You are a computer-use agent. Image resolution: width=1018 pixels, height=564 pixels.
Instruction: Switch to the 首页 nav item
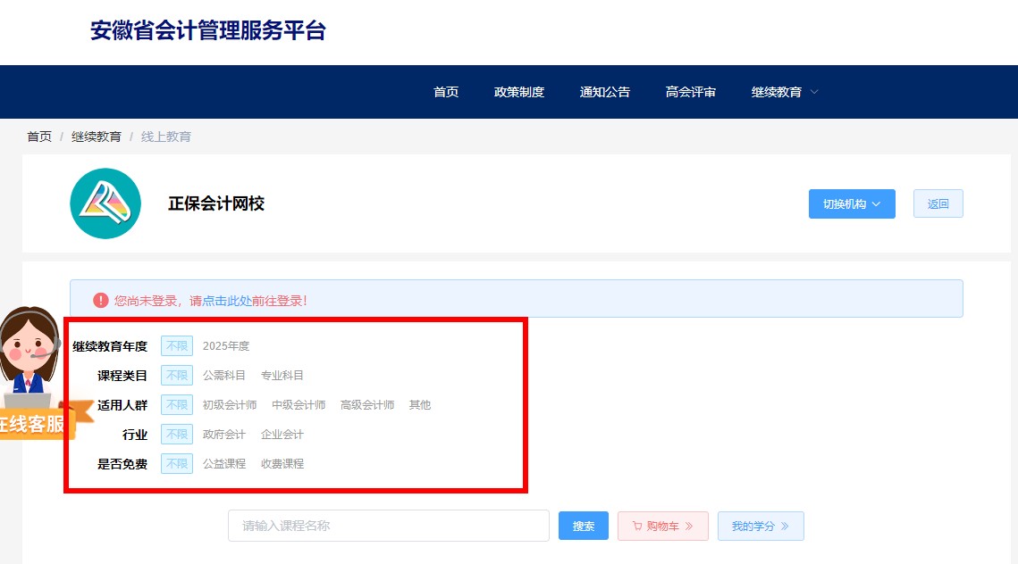tap(445, 91)
